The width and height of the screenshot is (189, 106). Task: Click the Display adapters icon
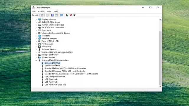pyautogui.click(x=39, y=19)
